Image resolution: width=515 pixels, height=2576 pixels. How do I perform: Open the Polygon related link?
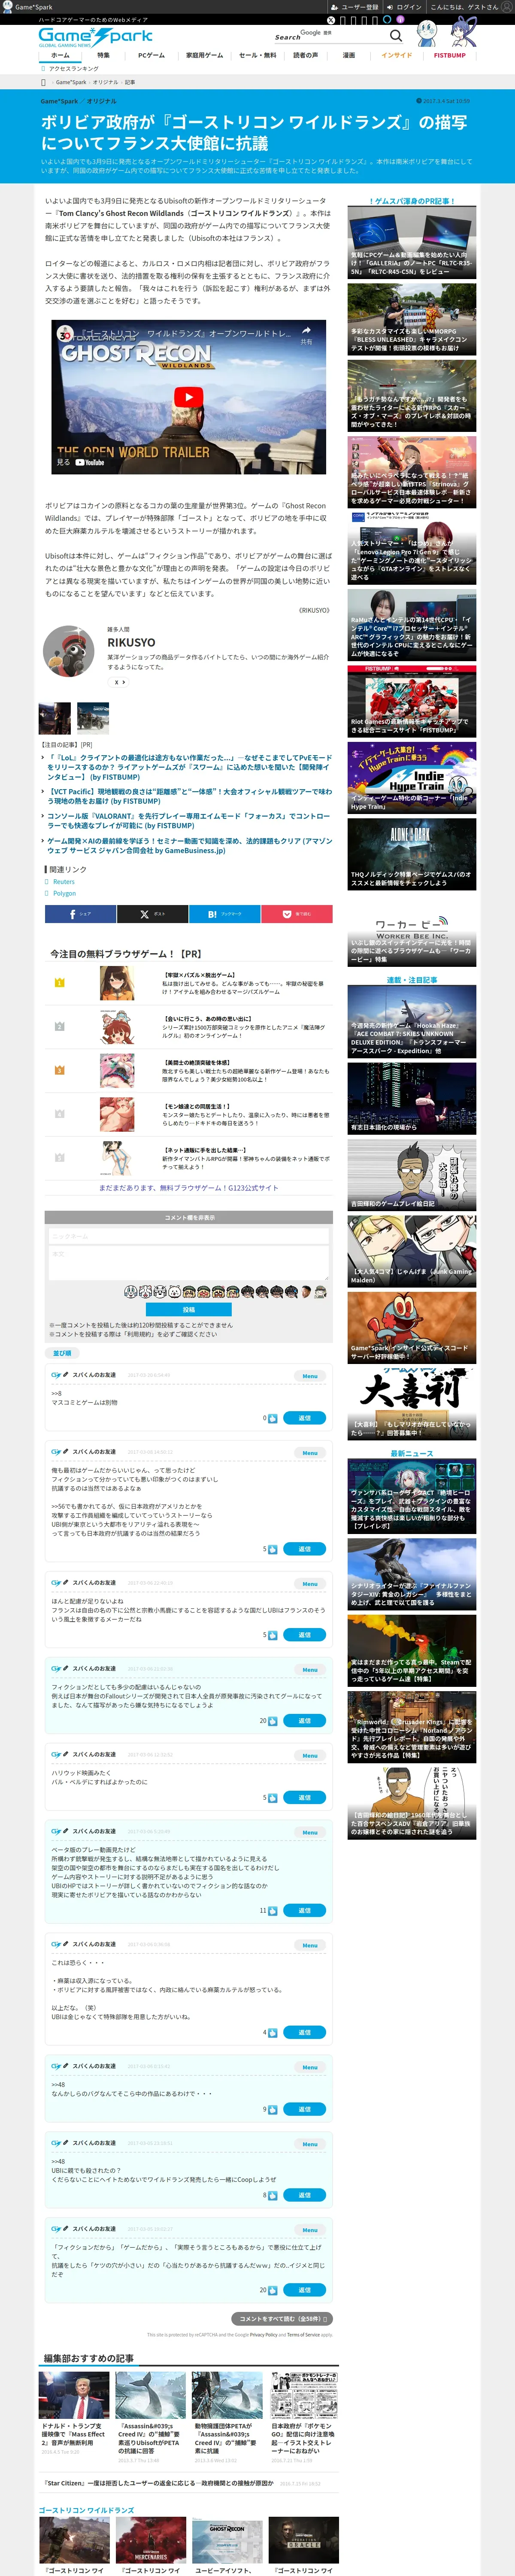64,893
